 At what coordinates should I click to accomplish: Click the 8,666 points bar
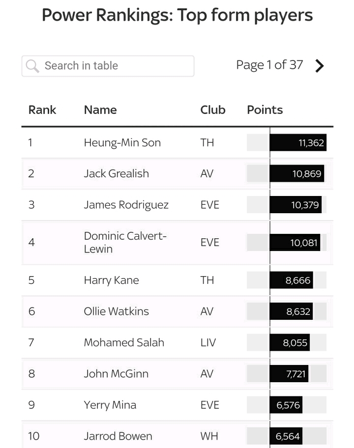click(x=291, y=280)
